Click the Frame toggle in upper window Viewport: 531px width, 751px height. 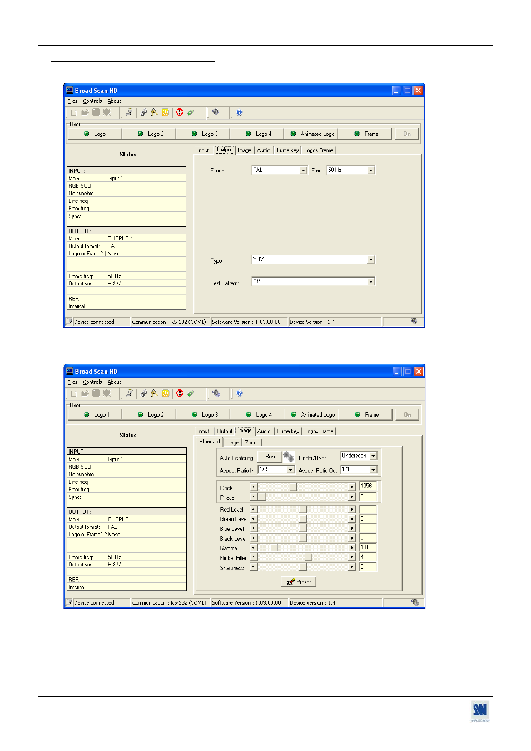click(x=366, y=134)
